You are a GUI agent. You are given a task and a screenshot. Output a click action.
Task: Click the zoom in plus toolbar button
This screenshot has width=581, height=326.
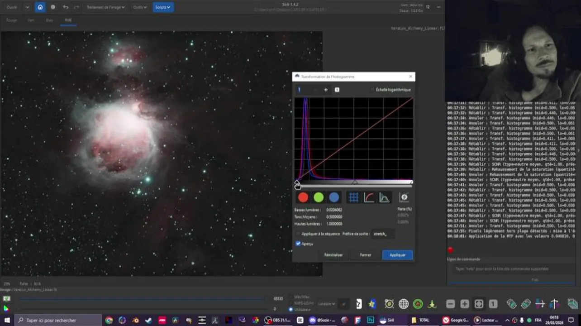[x=465, y=304]
